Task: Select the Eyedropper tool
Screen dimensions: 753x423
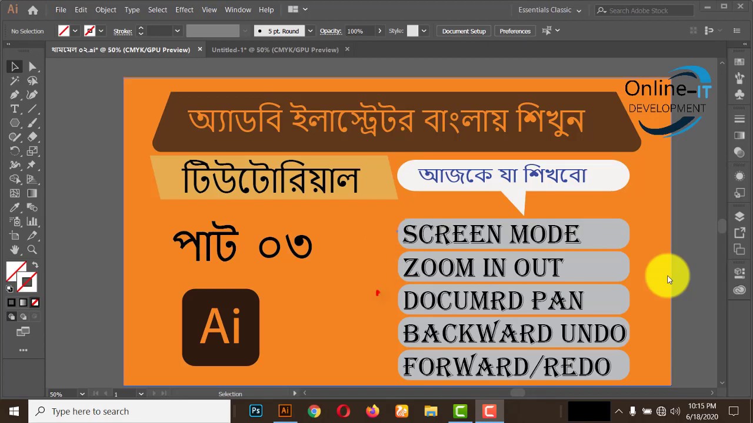Action: (15, 207)
